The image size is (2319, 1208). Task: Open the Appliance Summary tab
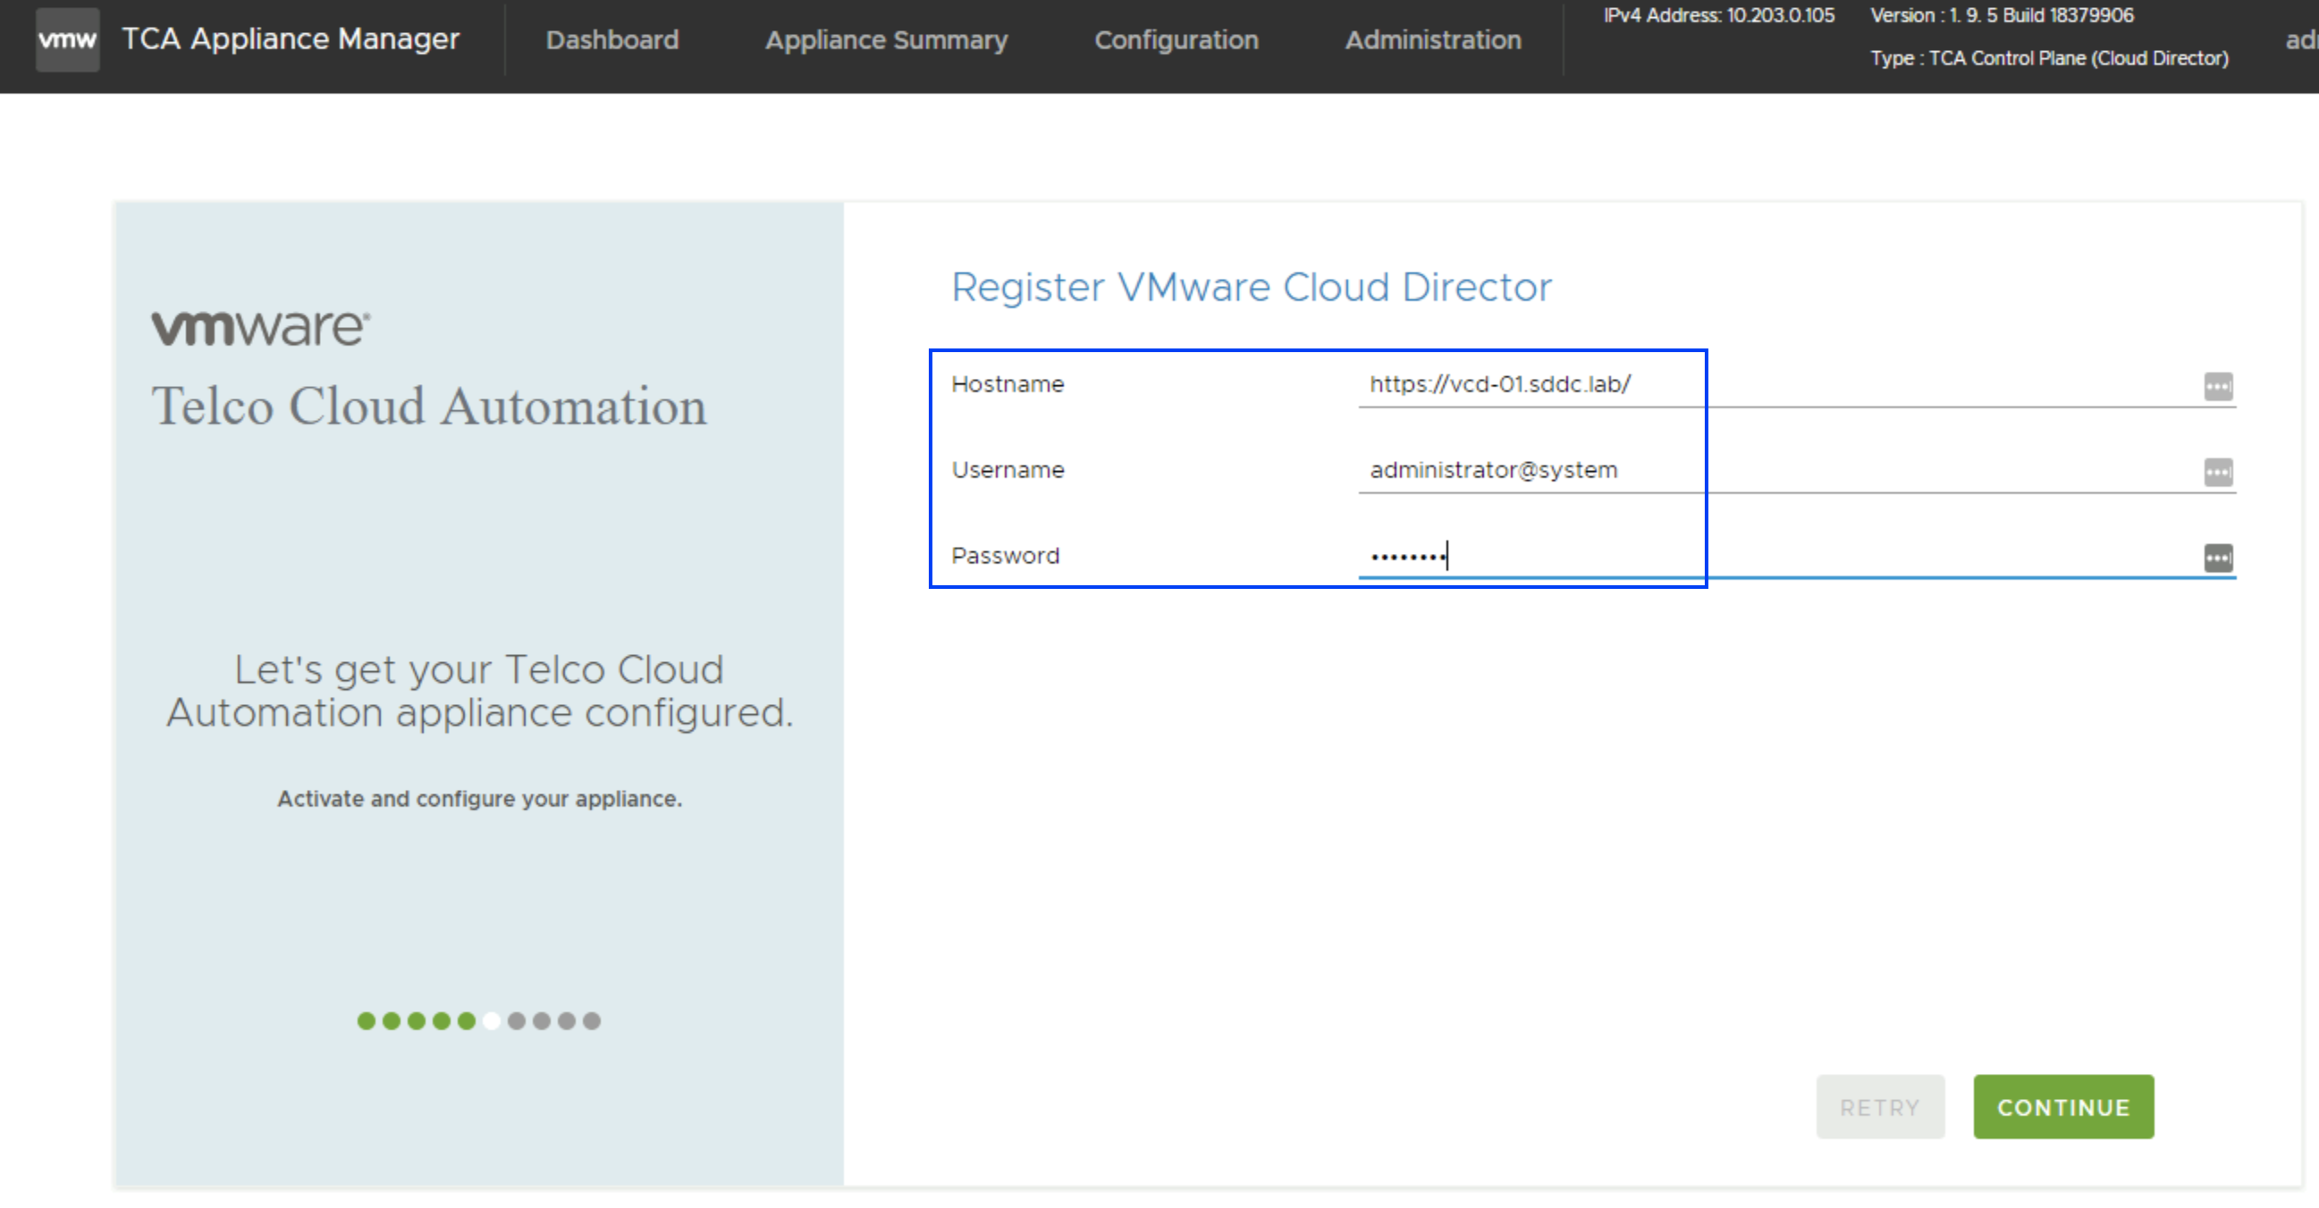click(886, 39)
